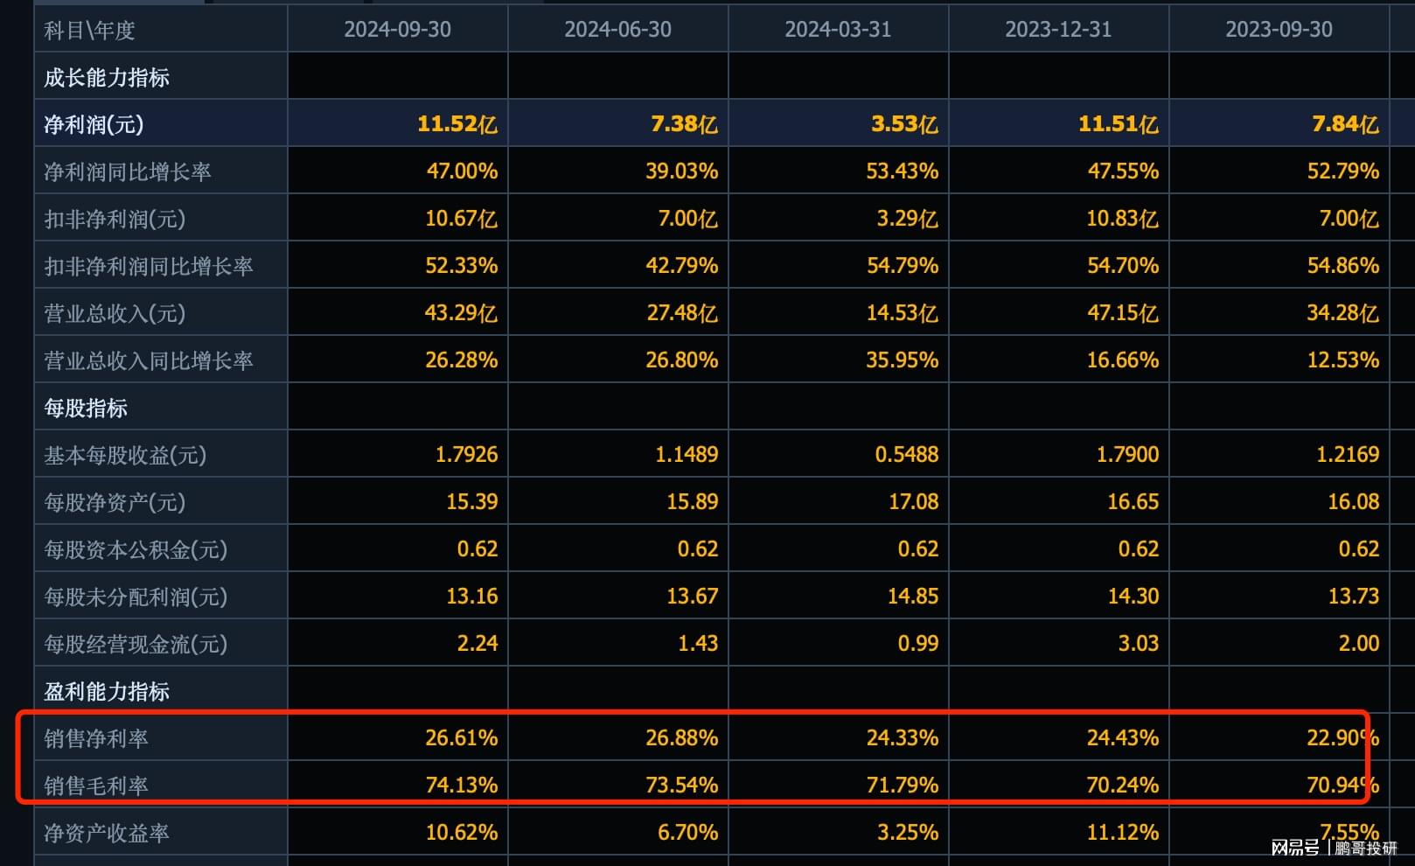The image size is (1415, 866).
Task: Select the 3.03 每股经营现金流 cell
Action: click(x=1138, y=644)
